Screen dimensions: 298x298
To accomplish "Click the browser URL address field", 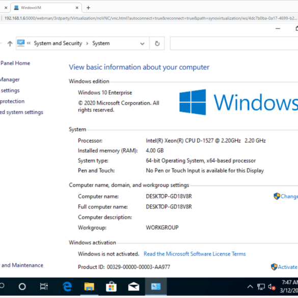I will coord(150,18).
